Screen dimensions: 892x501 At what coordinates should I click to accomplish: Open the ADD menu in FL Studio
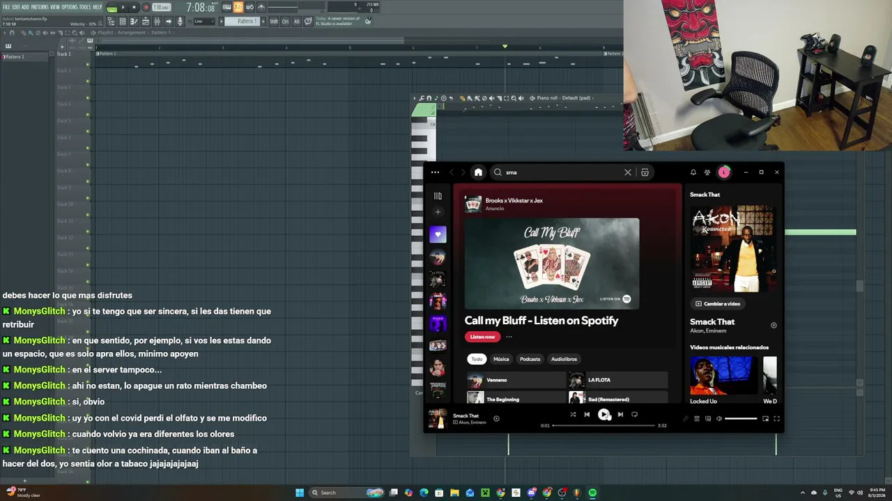point(25,7)
